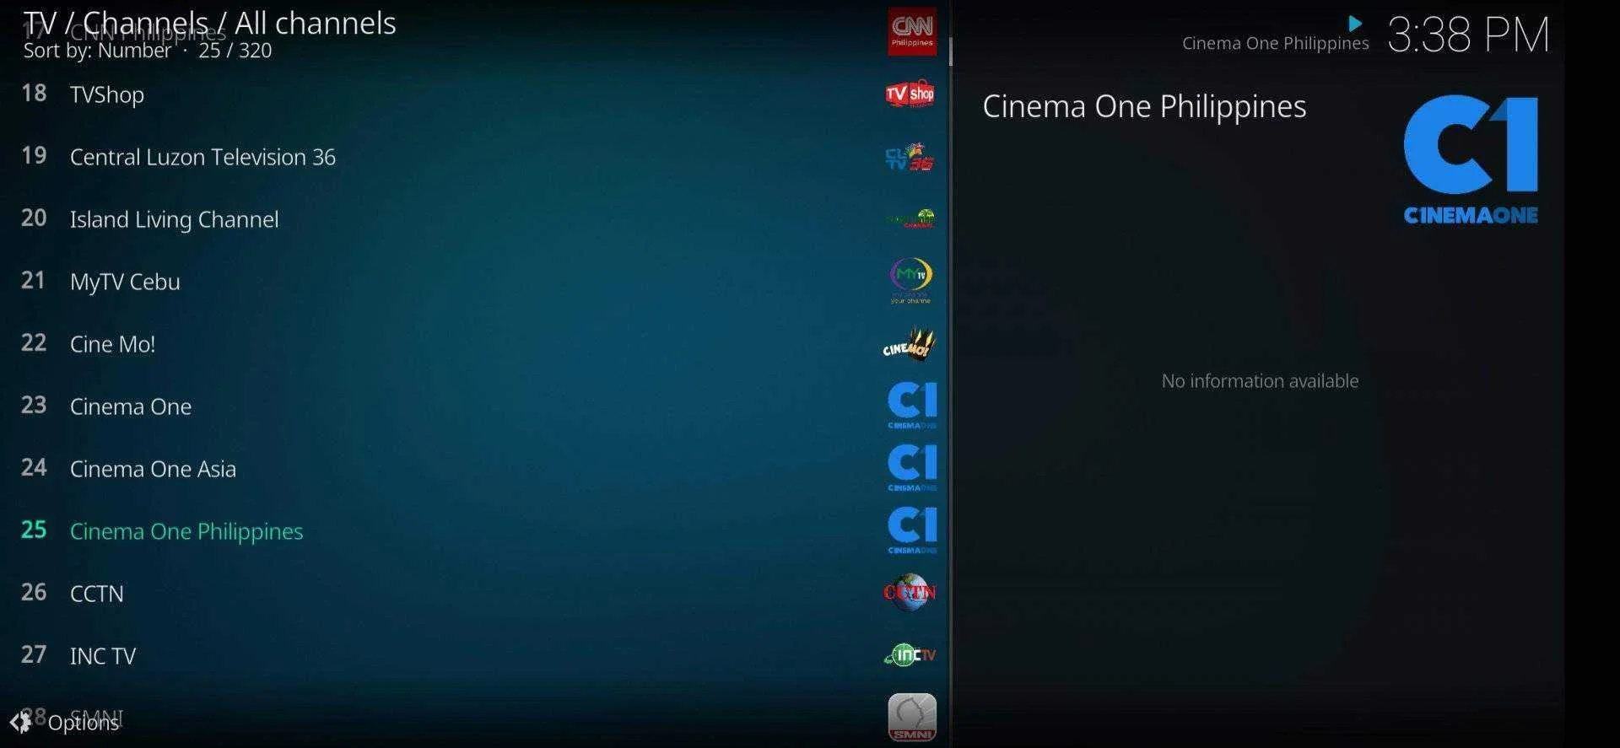The image size is (1620, 748).
Task: Click the CLTV 36 channel logo
Action: 910,157
